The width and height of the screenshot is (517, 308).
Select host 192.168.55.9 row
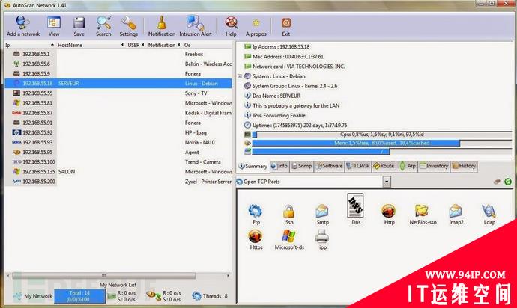click(x=118, y=74)
